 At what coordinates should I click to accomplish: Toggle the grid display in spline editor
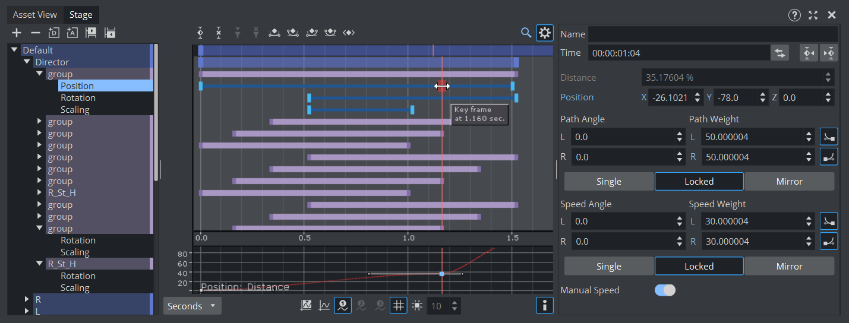click(399, 306)
